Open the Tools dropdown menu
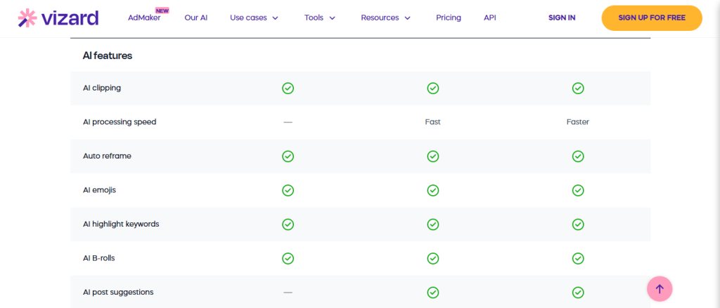720x308 pixels. [x=319, y=18]
